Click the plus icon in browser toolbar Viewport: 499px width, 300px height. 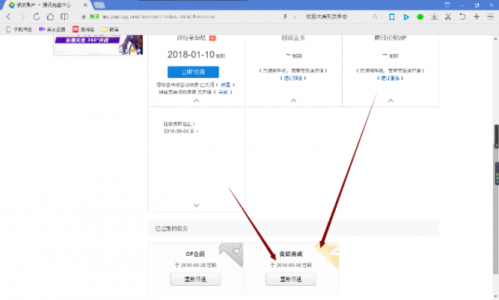pyautogui.click(x=477, y=17)
